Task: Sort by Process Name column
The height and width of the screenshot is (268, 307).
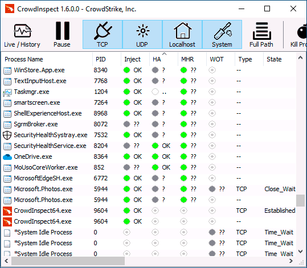Action: tap(47, 59)
